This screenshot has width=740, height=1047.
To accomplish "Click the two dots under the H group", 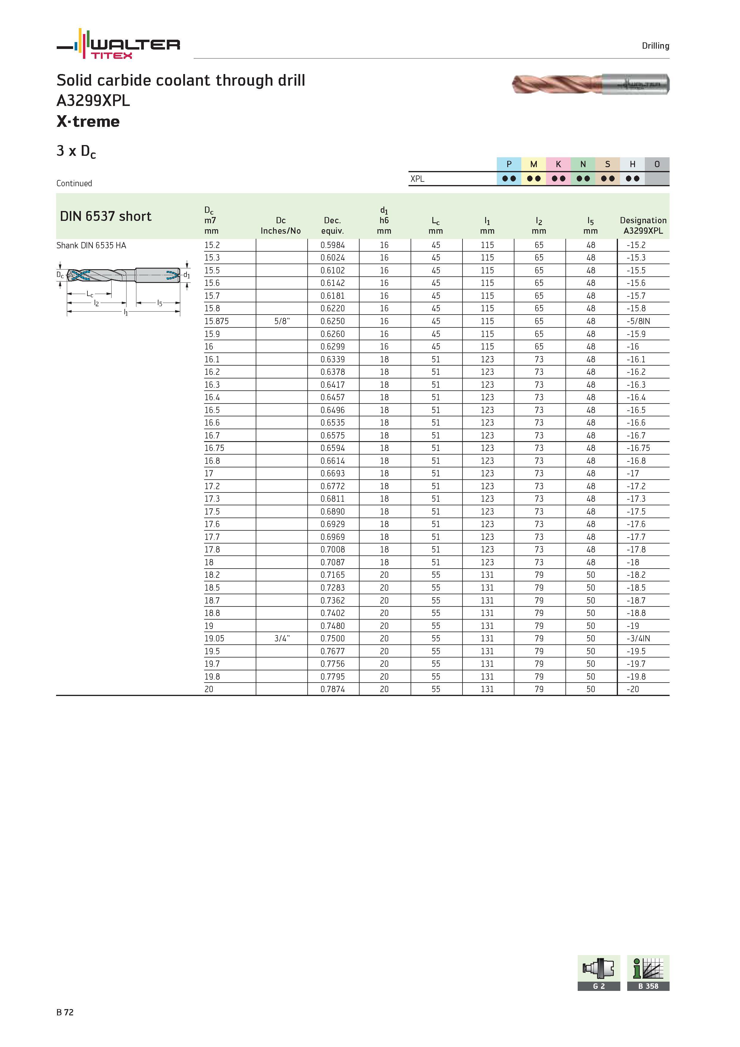I will click(x=632, y=178).
